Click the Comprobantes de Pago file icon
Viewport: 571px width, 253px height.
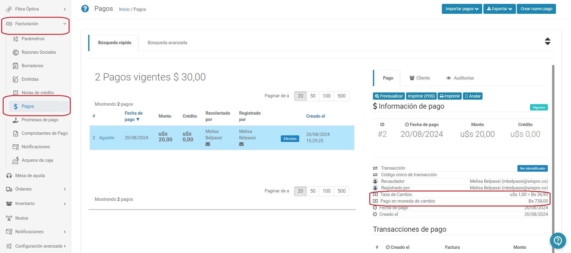coord(16,133)
